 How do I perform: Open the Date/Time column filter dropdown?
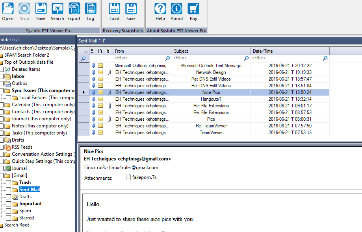pyautogui.click(x=325, y=58)
